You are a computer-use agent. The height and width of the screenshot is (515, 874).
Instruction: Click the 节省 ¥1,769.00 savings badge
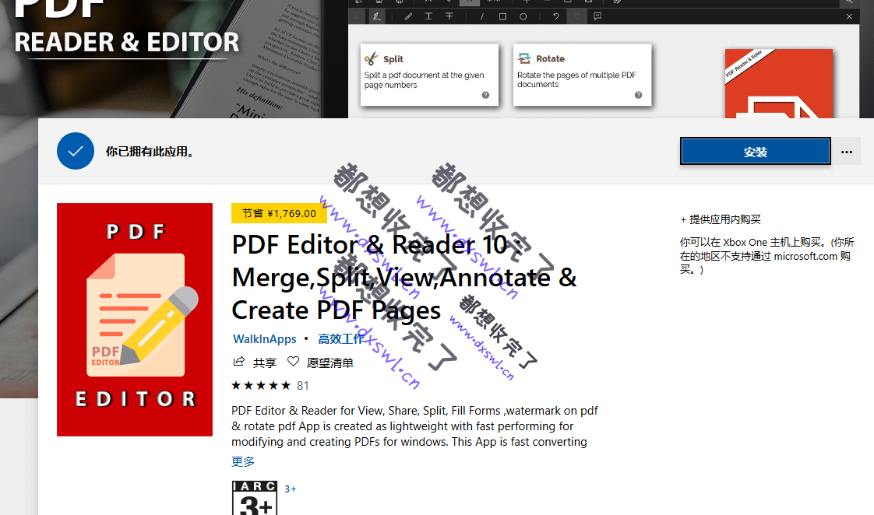click(x=279, y=213)
